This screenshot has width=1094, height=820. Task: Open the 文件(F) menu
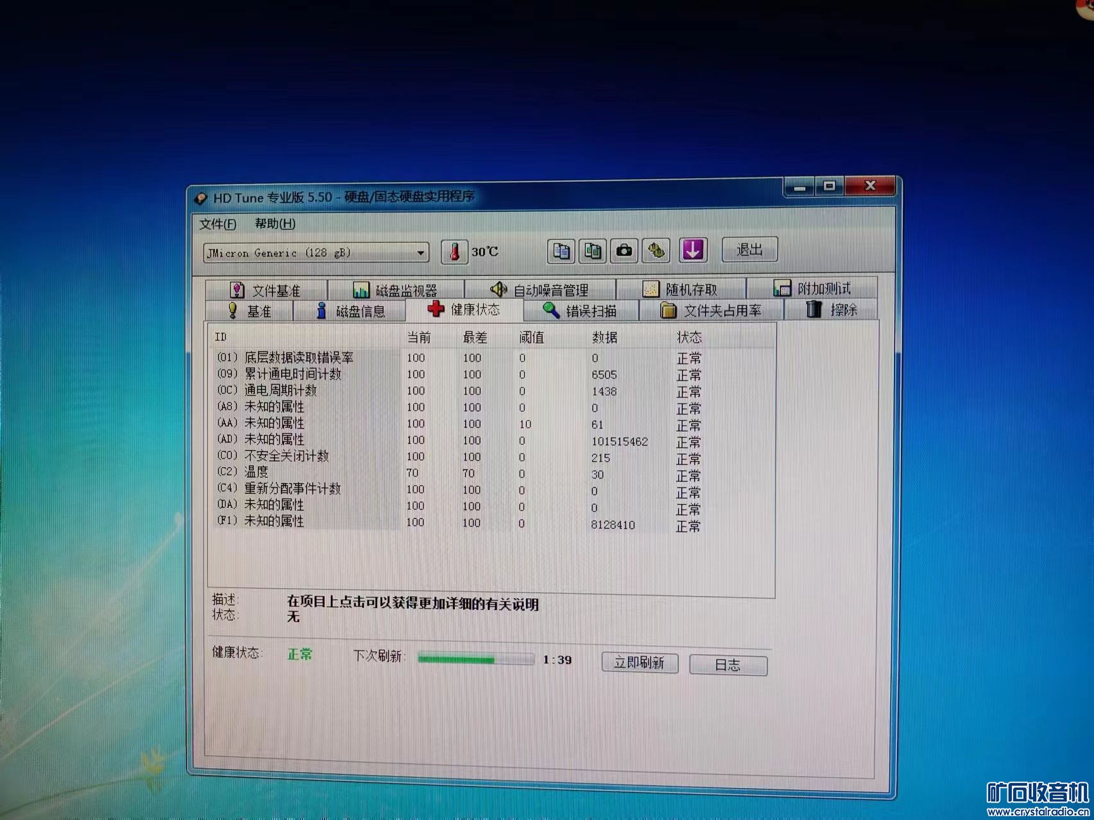click(218, 224)
